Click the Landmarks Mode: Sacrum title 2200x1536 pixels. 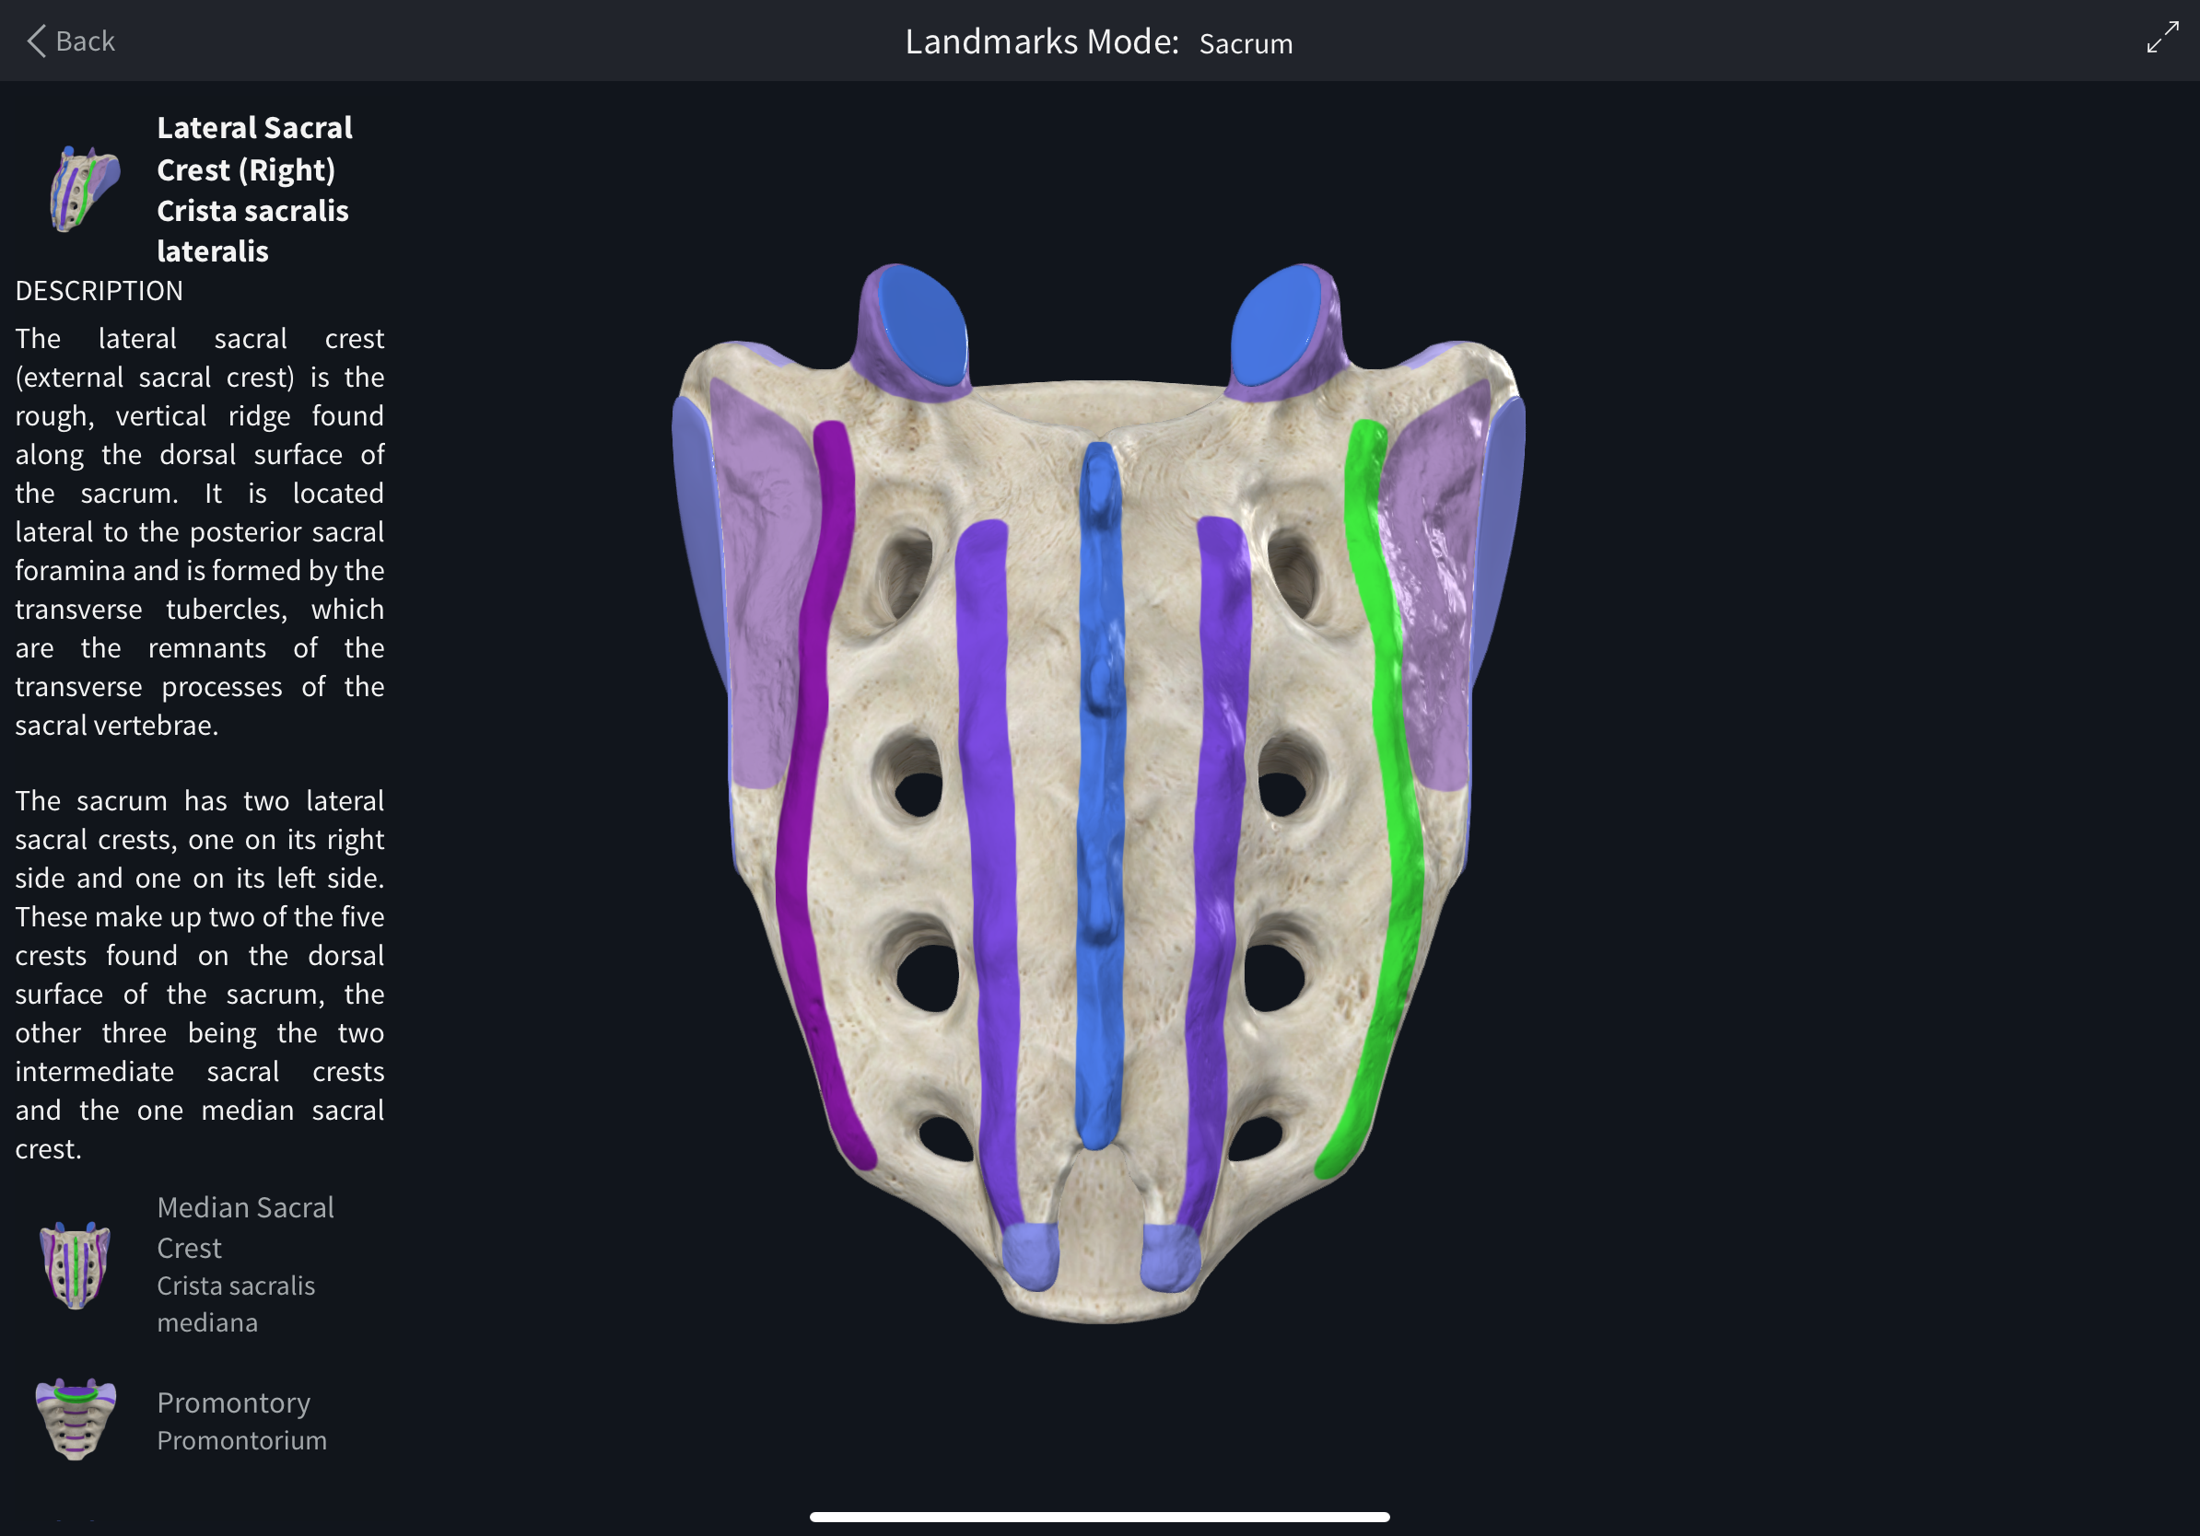pyautogui.click(x=1098, y=42)
